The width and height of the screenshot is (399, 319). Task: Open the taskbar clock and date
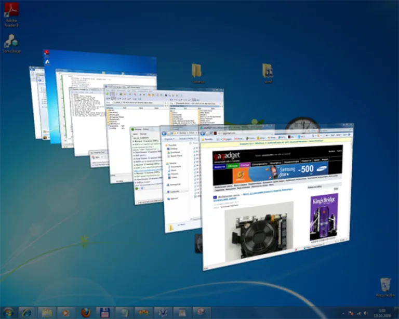point(382,313)
